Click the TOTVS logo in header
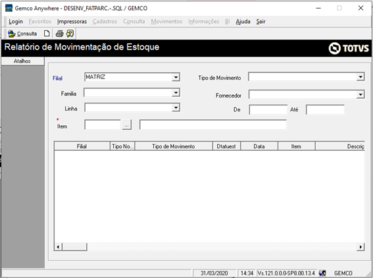 coord(349,48)
